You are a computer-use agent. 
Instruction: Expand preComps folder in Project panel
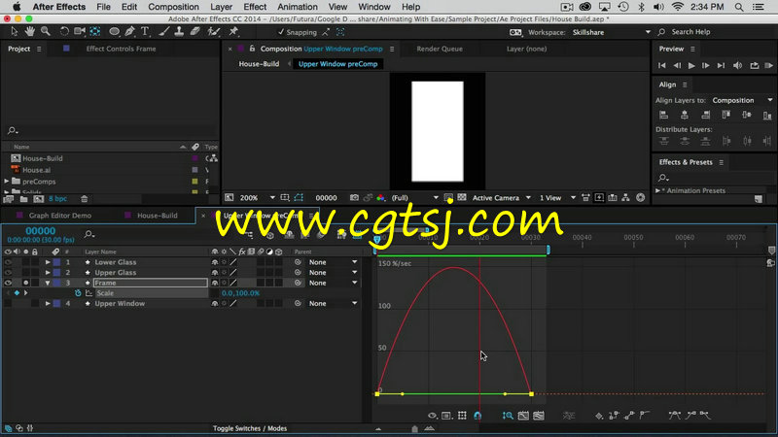7,182
